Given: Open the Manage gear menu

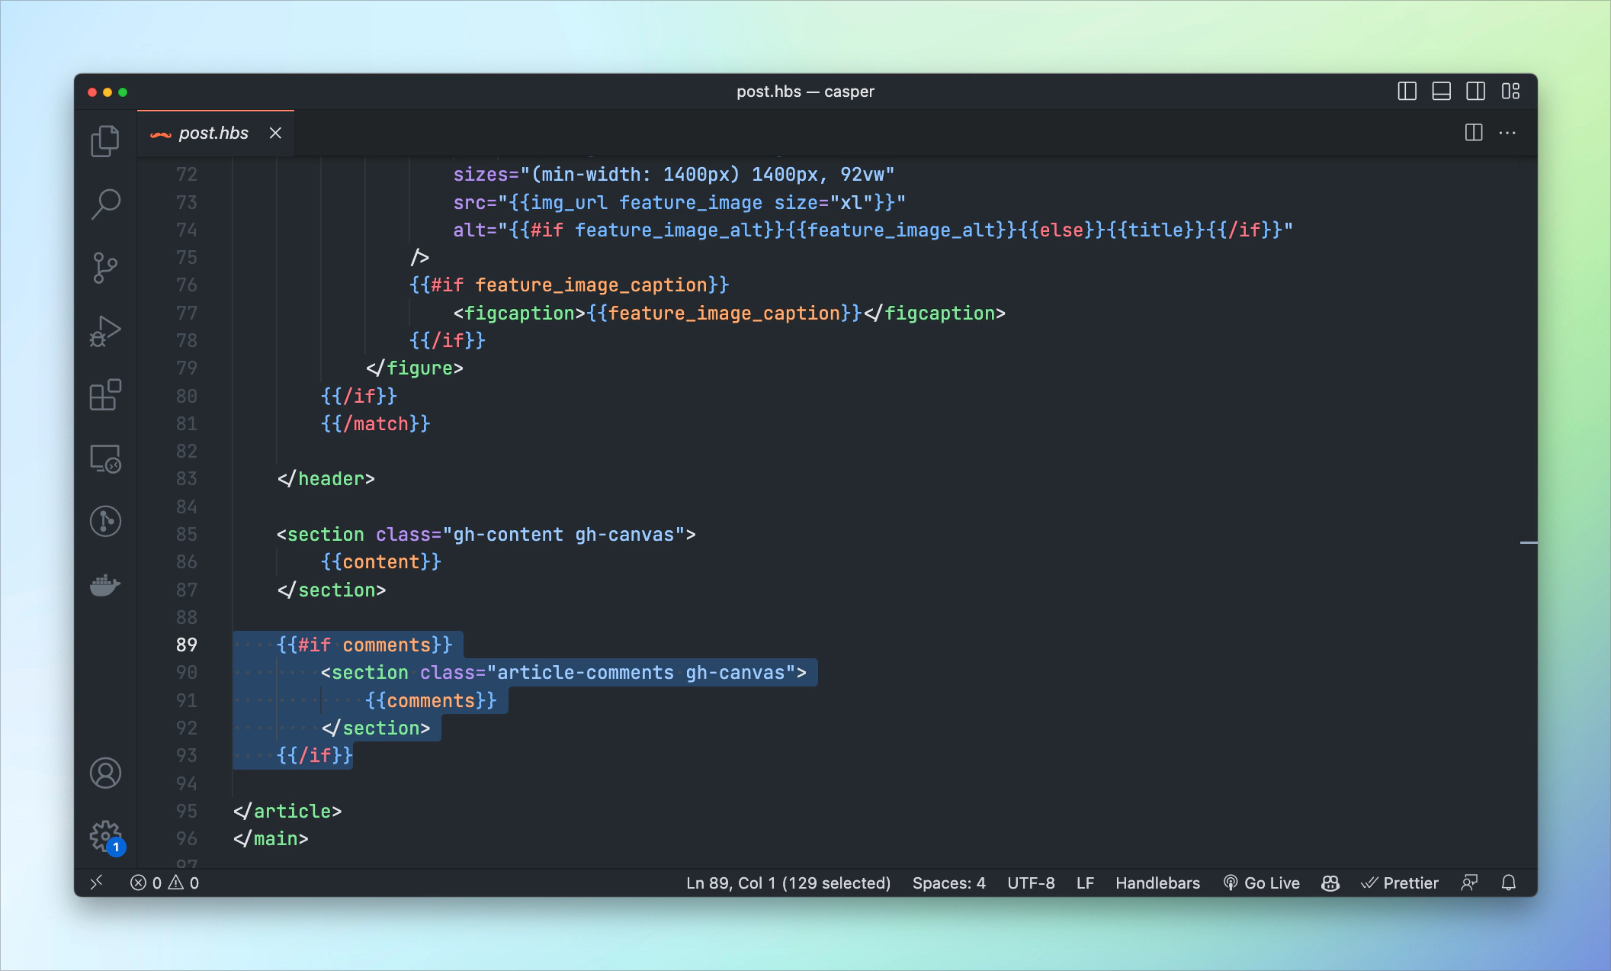Looking at the screenshot, I should [x=105, y=836].
